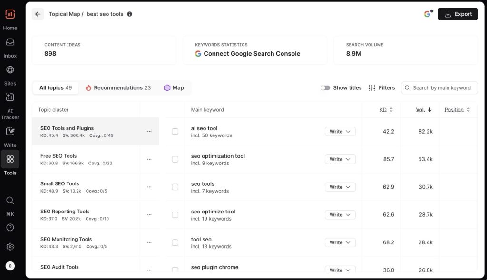The image size is (487, 280).
Task: Click 'seo plugin chrome' keyword text
Action: point(214,267)
